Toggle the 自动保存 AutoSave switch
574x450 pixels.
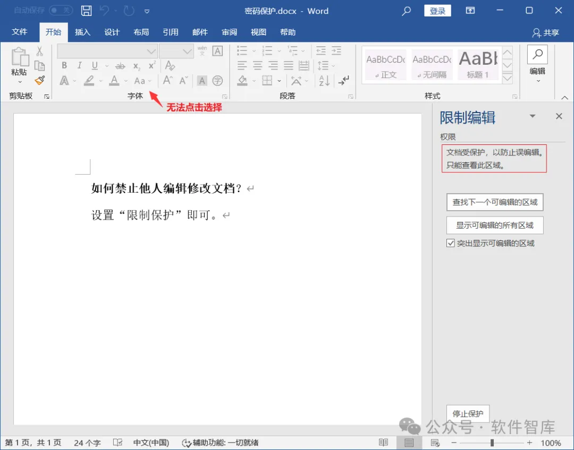click(x=61, y=10)
